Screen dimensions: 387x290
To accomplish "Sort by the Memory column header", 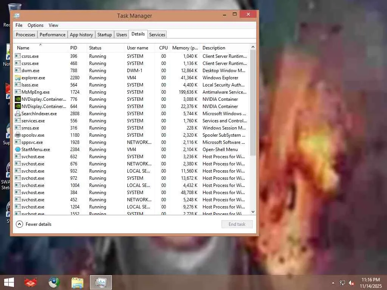I will click(185, 48).
